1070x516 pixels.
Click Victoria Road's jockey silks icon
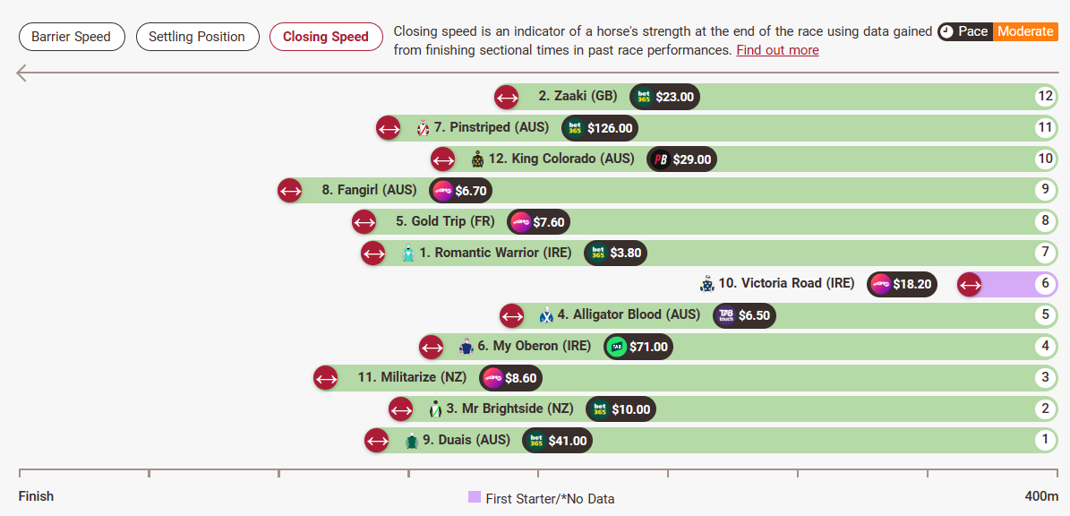click(707, 284)
